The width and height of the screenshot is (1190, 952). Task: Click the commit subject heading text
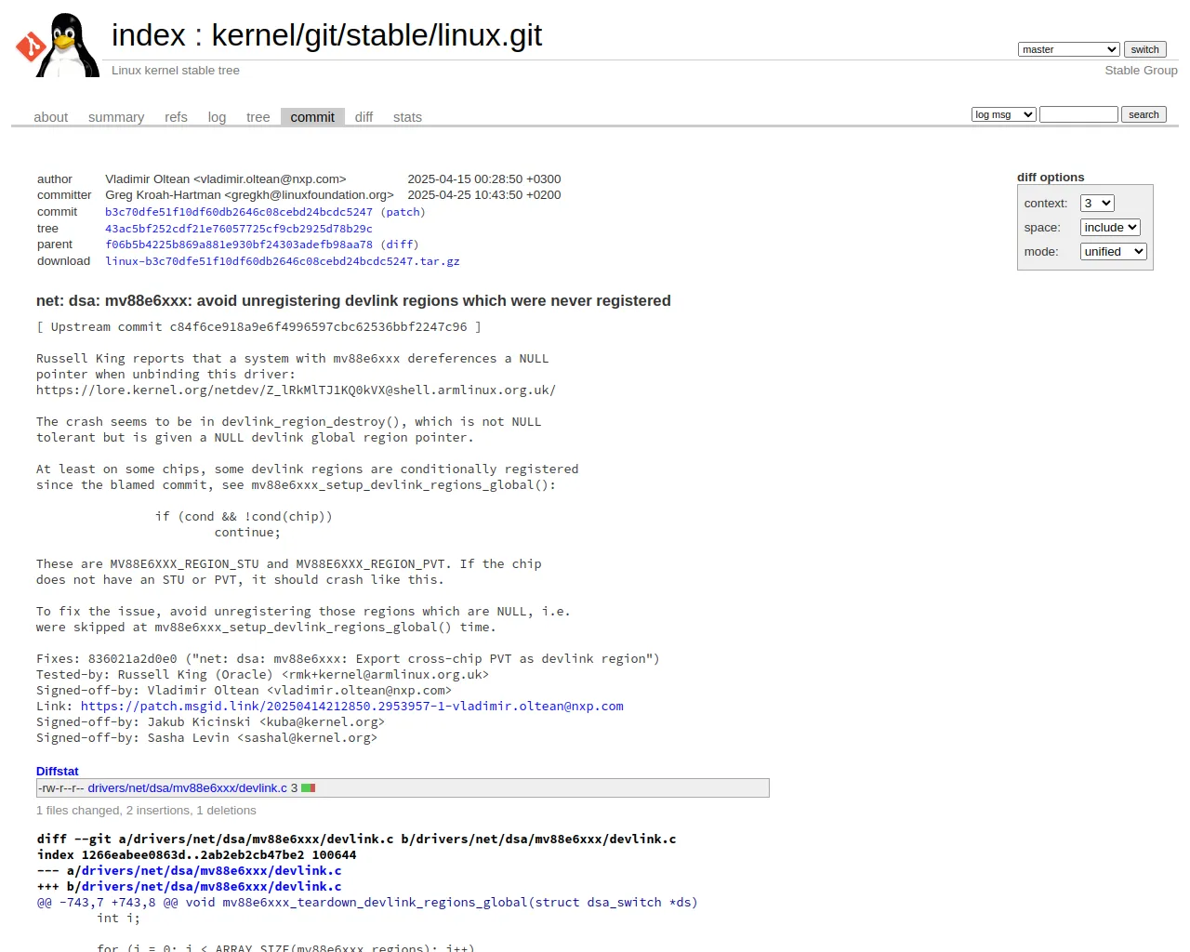coord(353,301)
